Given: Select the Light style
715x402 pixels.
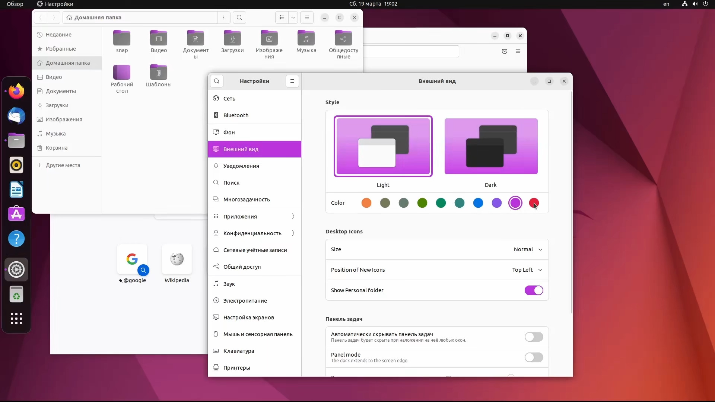Looking at the screenshot, I should [383, 146].
